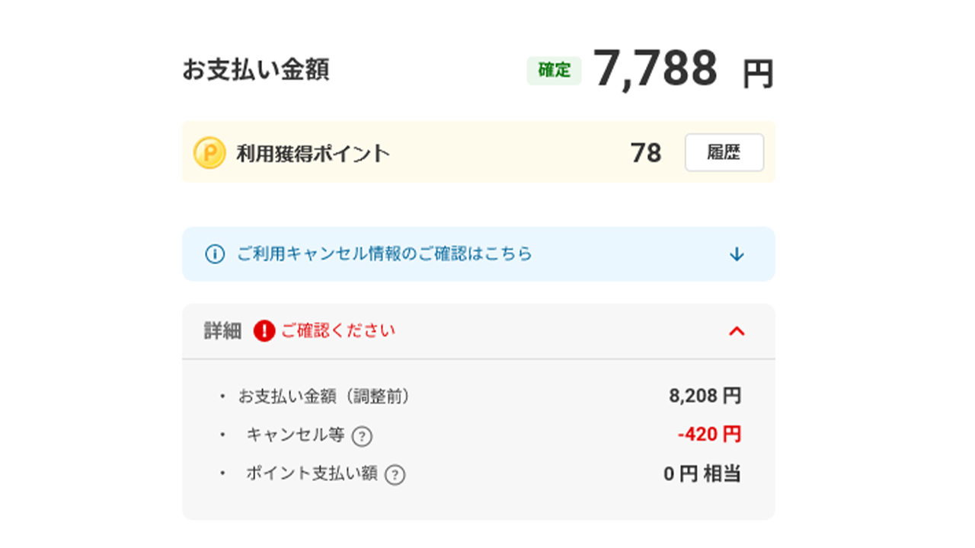
Task: Click the 8,208 円 pre-adjustment amount
Action: [x=705, y=396]
